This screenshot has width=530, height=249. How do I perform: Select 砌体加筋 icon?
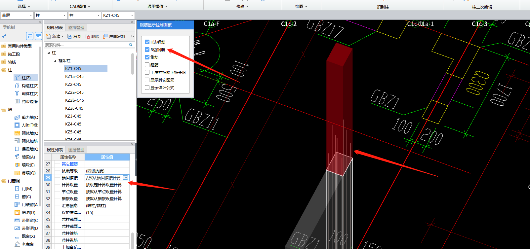(17, 141)
